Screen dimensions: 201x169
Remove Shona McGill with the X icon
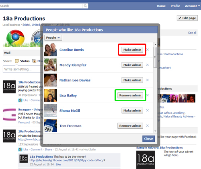[x=148, y=111]
